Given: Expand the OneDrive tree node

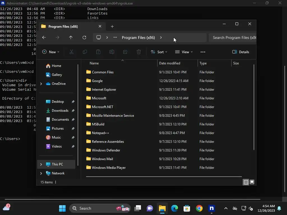Looking at the screenshot, I should click(x=41, y=84).
